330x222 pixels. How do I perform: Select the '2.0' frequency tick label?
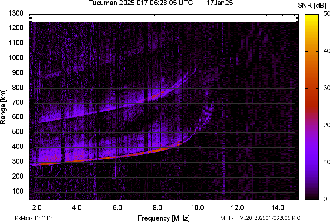pyautogui.click(x=37, y=207)
